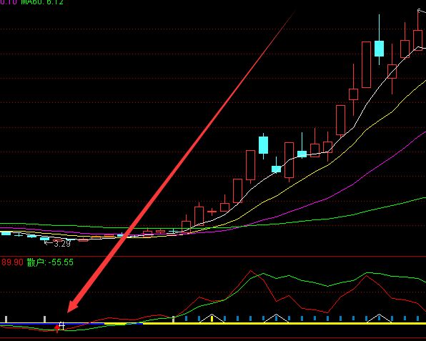Click the 散户 -55.55 indicator label
The height and width of the screenshot is (341, 426).
coord(50,262)
